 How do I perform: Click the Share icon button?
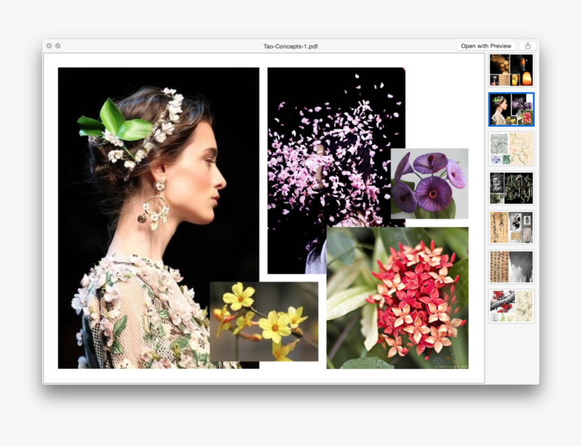point(528,46)
